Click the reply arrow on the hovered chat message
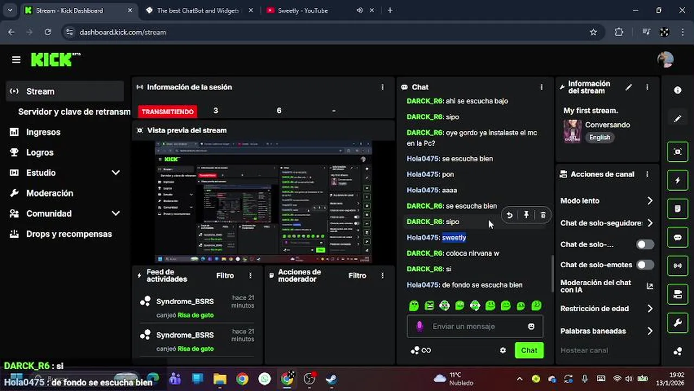Image resolution: width=694 pixels, height=391 pixels. coord(509,215)
